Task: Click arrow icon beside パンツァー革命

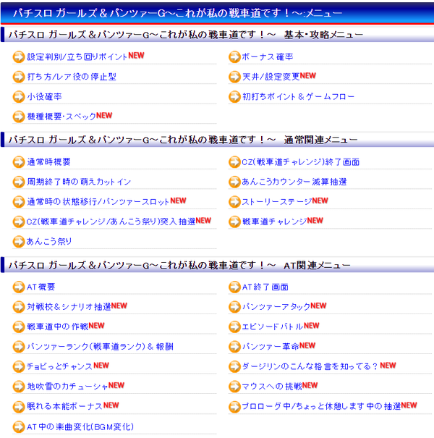Action: [234, 347]
